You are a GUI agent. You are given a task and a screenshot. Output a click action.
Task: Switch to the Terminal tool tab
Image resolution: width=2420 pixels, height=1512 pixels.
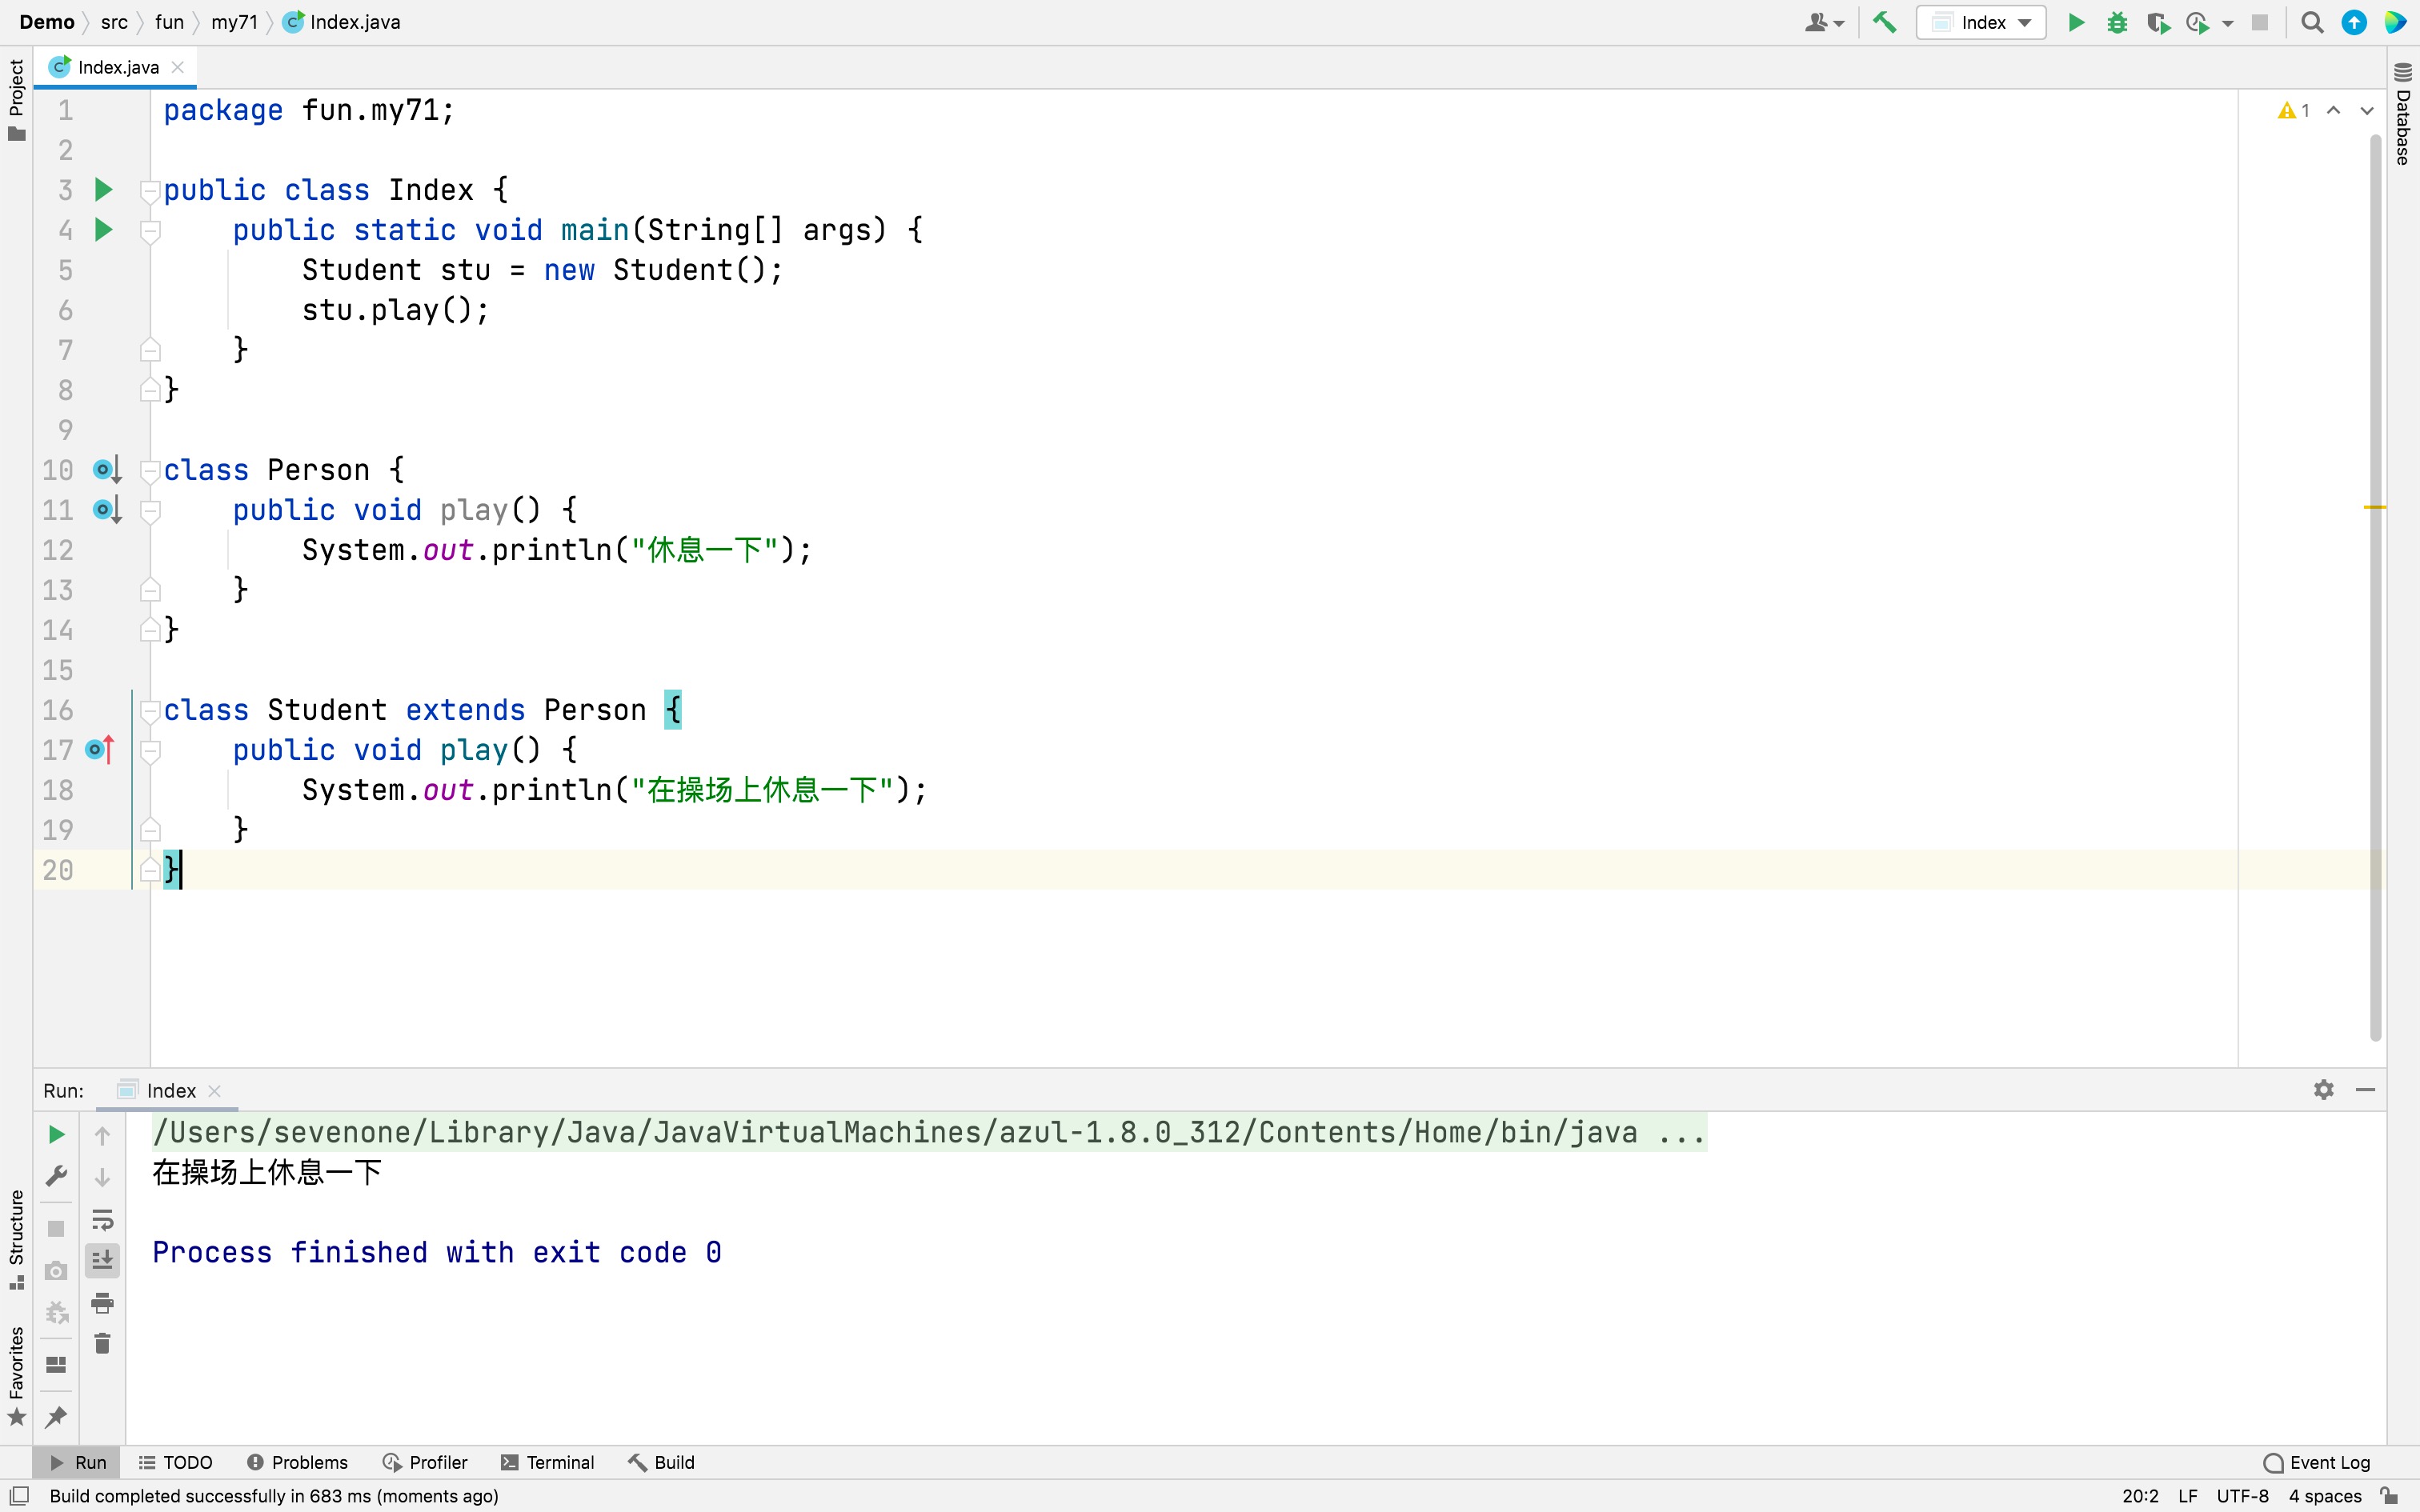(547, 1462)
